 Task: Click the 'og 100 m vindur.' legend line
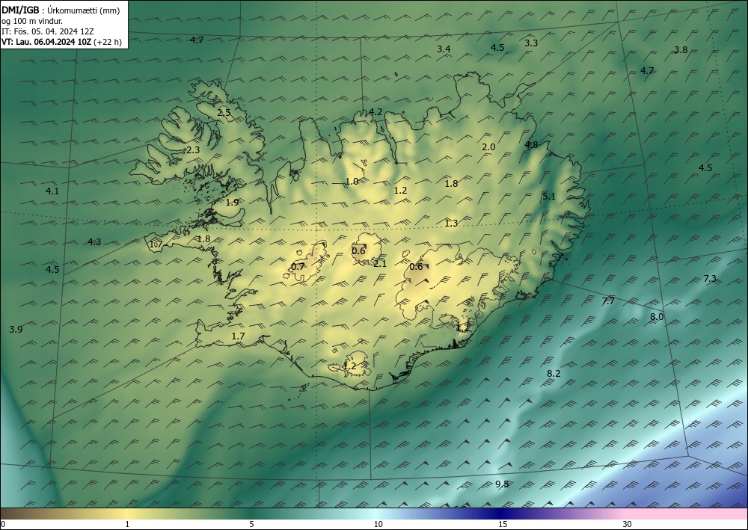pyautogui.click(x=32, y=21)
